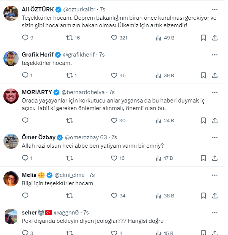Image resolution: width=228 pixels, height=235 pixels.
Task: Retweet Ali ÖZTÜRK's tweet
Action: pyautogui.click(x=70, y=38)
